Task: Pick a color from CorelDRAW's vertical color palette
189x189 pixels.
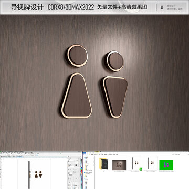Action: tap(81, 171)
